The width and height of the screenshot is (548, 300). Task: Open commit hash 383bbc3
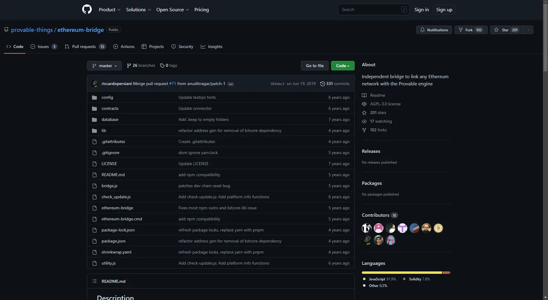click(277, 84)
